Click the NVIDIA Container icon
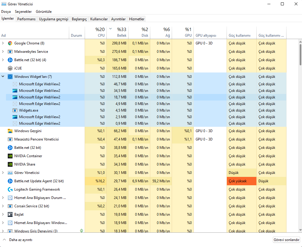This screenshot has height=247, width=302. click(x=10, y=156)
